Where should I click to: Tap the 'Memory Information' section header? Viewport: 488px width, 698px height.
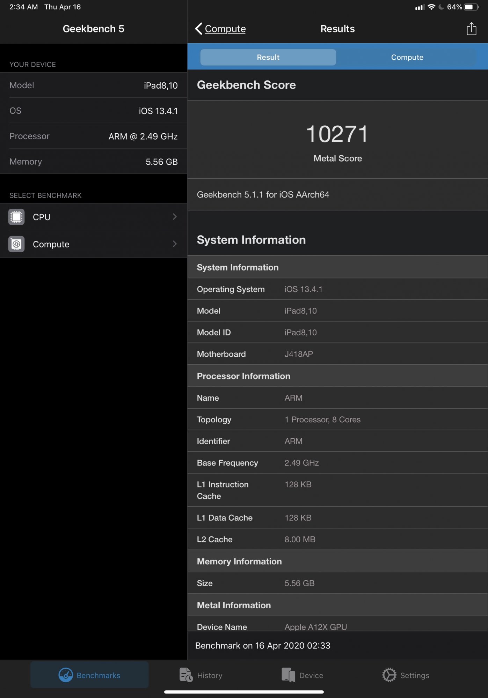point(239,562)
